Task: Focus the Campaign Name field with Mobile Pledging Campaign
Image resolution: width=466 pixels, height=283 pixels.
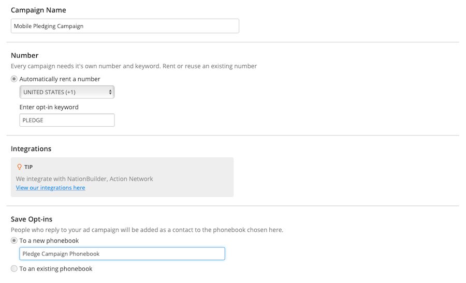Action: click(x=125, y=26)
